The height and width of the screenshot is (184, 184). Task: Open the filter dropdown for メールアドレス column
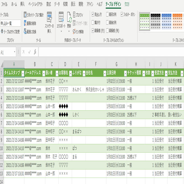point(44,74)
